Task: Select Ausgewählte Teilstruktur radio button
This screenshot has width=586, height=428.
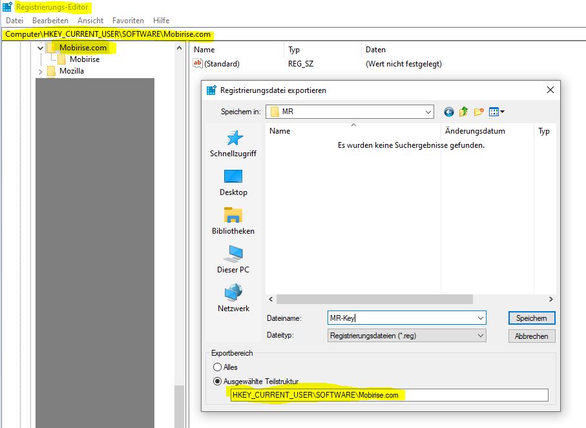Action: pos(218,381)
